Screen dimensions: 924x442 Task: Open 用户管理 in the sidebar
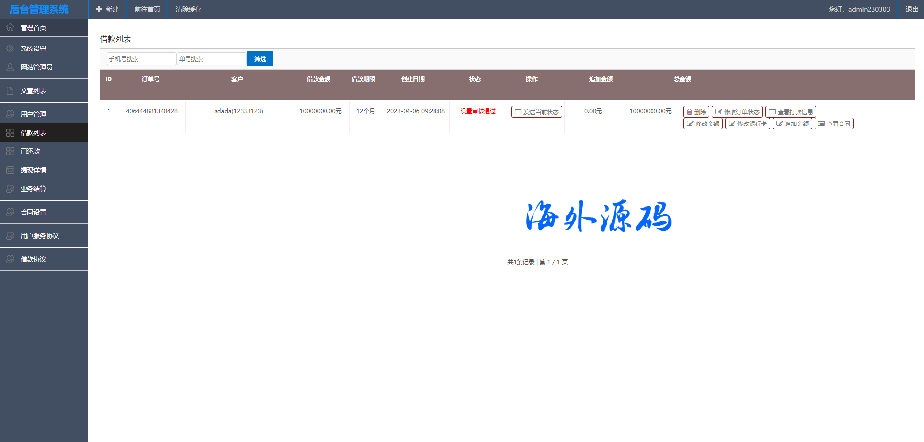33,114
